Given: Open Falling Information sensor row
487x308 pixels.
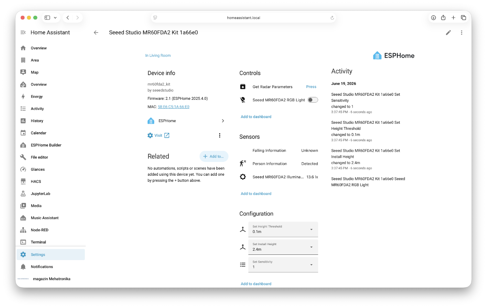Looking at the screenshot, I should [x=279, y=151].
